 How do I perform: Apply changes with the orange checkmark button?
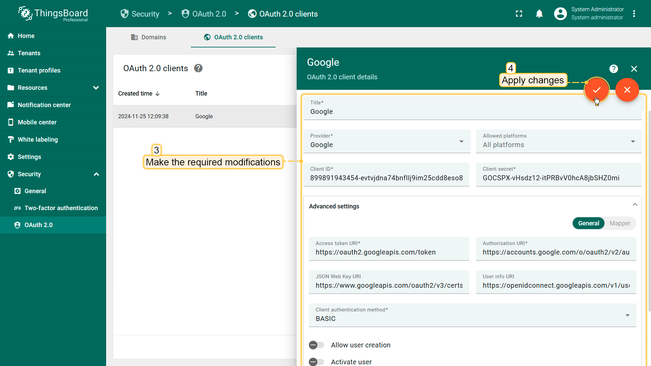[597, 90]
